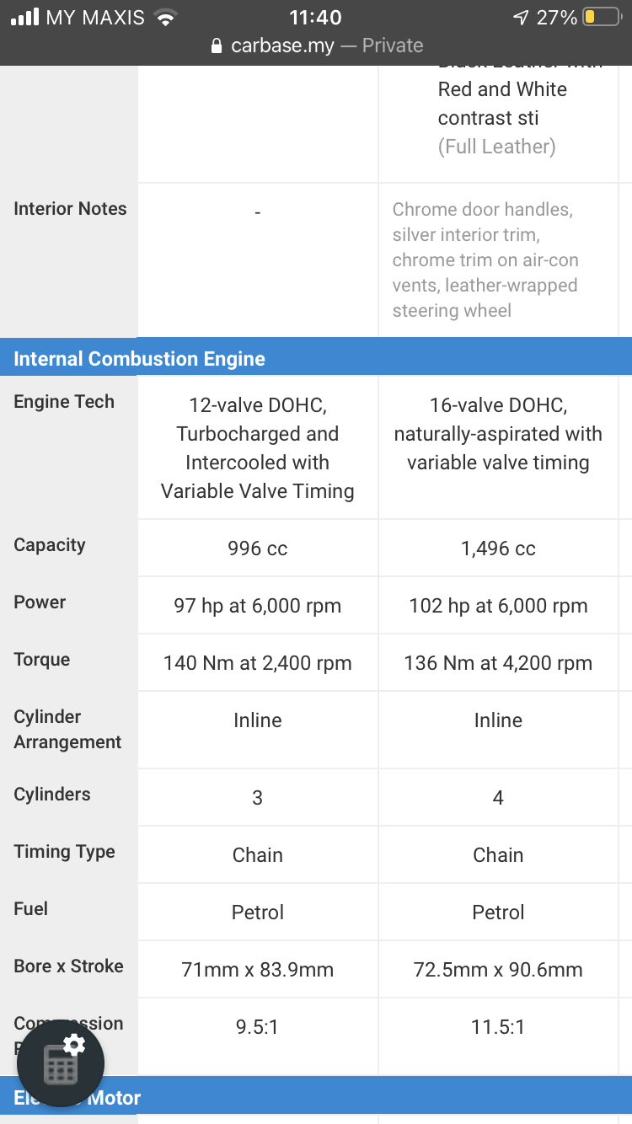Tap the Wi-Fi icon in status bar
632x1124 pixels.
pyautogui.click(x=166, y=18)
